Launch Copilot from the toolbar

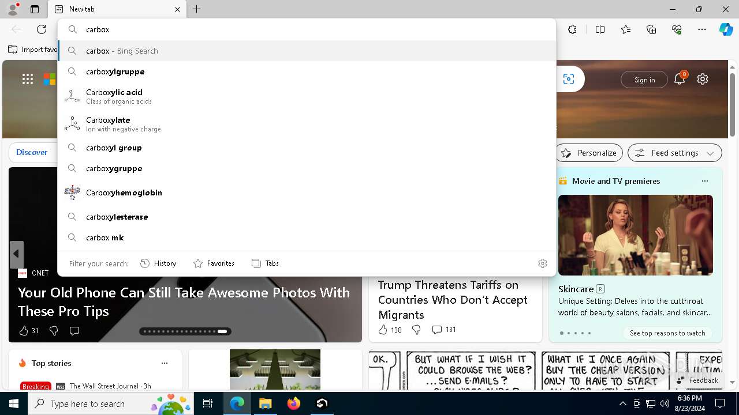[726, 29]
